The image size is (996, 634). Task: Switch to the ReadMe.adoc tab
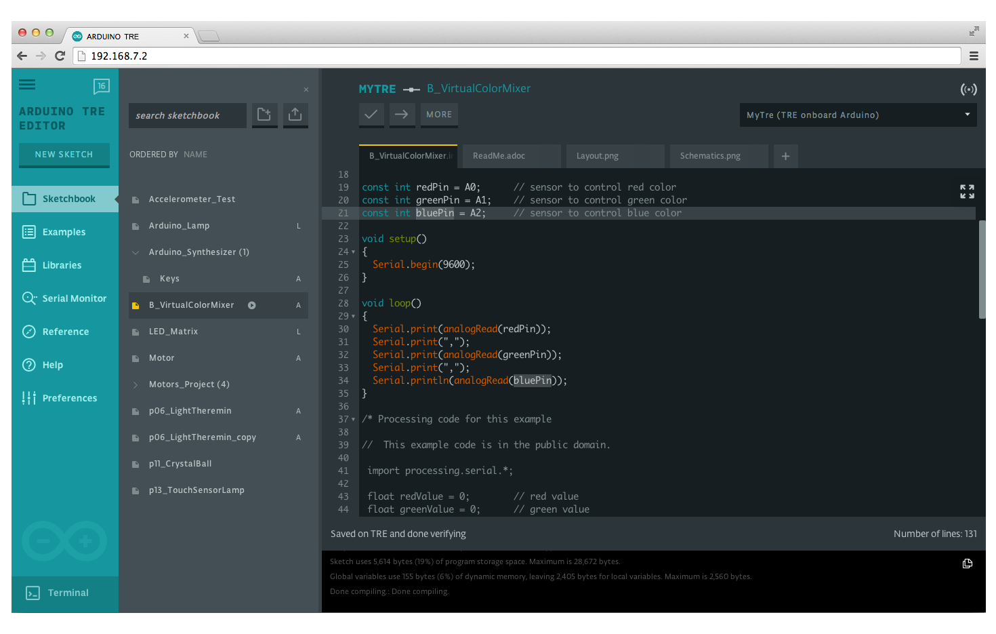(x=512, y=156)
